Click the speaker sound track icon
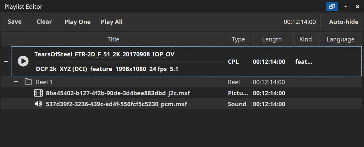The height and width of the screenshot is (147, 364). coord(38,104)
